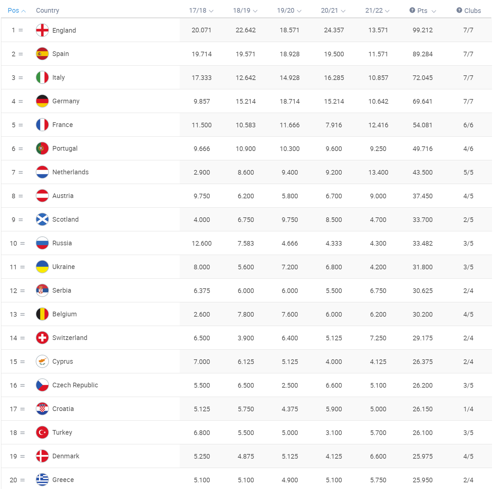Image resolution: width=494 pixels, height=489 pixels.
Task: Sort by the 21/22 season column
Action: click(377, 11)
